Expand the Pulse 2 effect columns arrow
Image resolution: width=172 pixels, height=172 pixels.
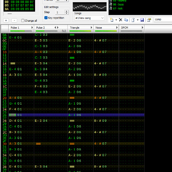pyautogui.click(x=58, y=28)
